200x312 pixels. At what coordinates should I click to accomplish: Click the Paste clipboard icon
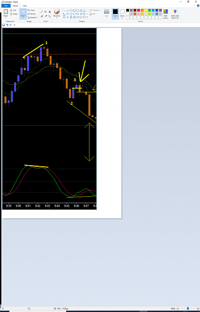coord(6,11)
